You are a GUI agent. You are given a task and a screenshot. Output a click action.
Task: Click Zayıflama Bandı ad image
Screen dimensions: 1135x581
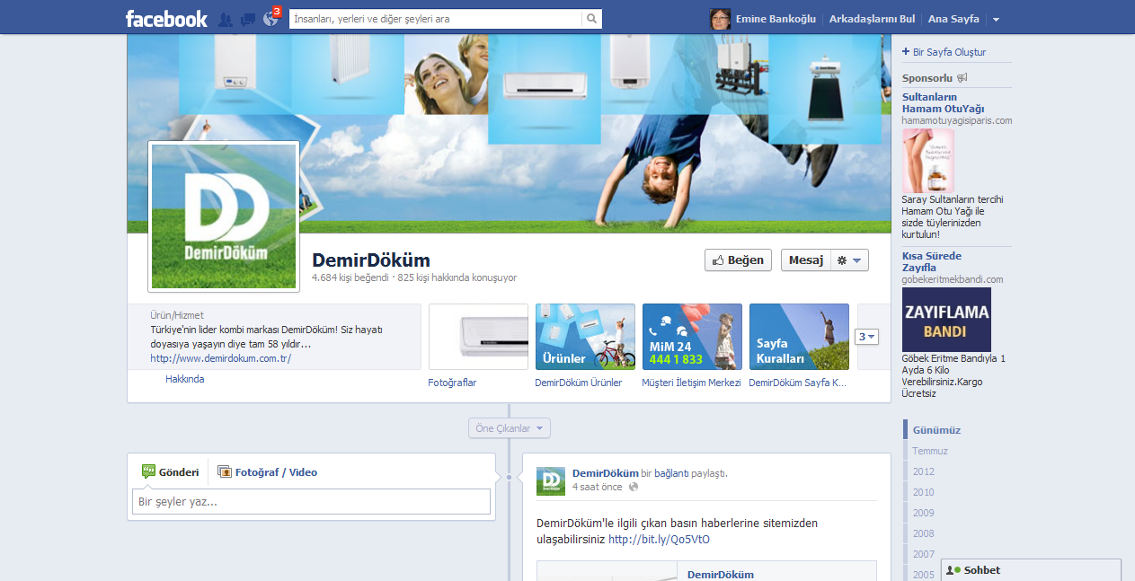tap(946, 320)
